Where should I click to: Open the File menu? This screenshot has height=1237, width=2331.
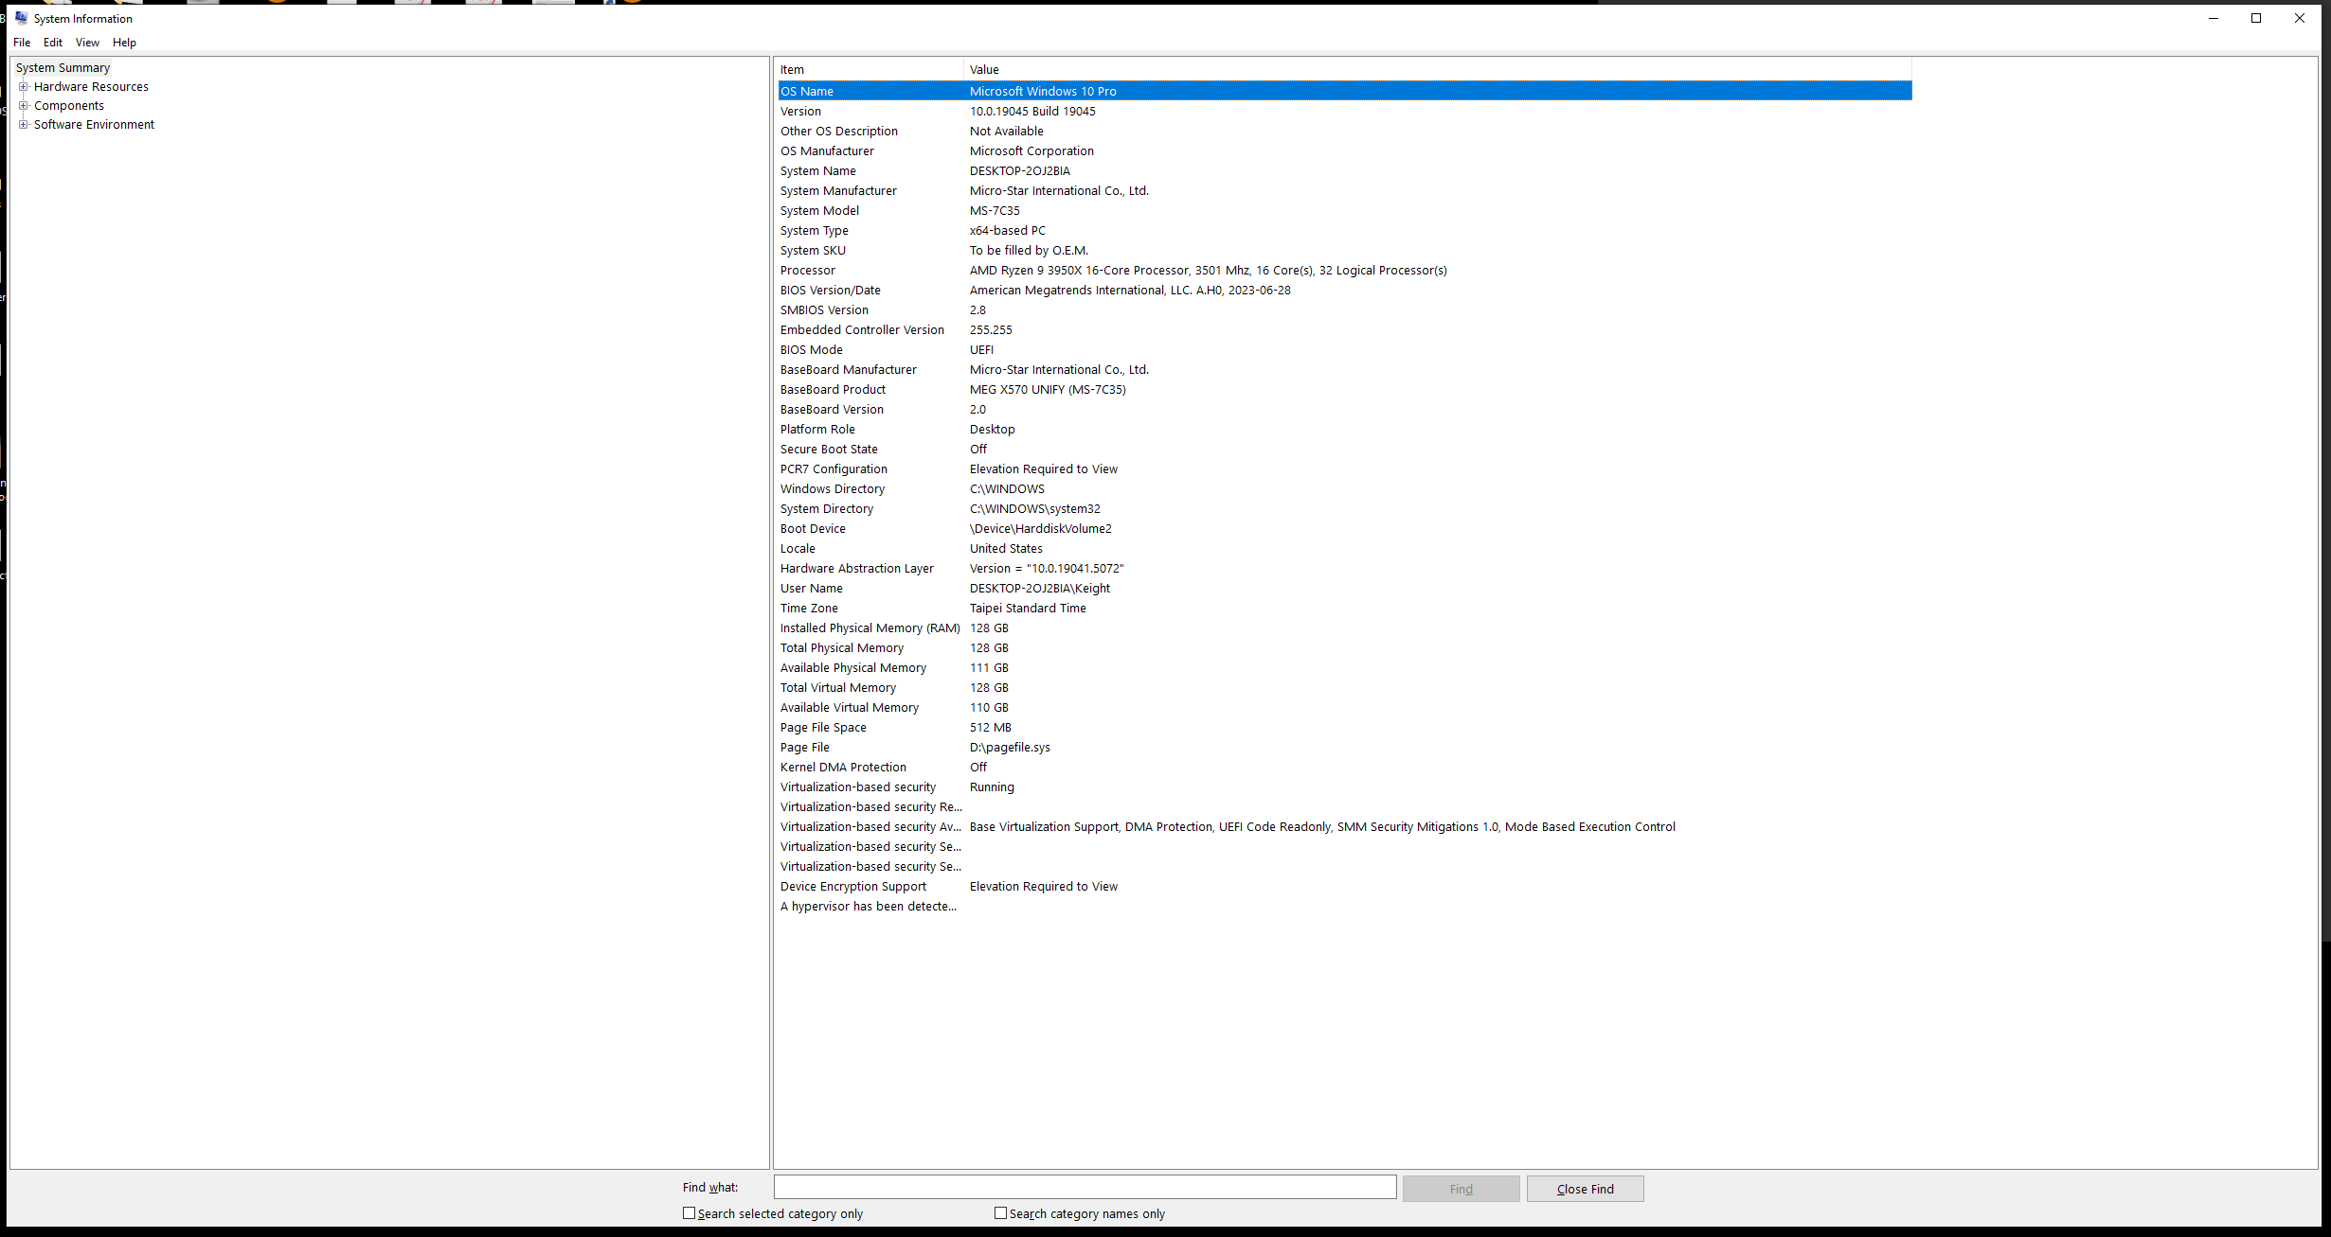[x=22, y=43]
